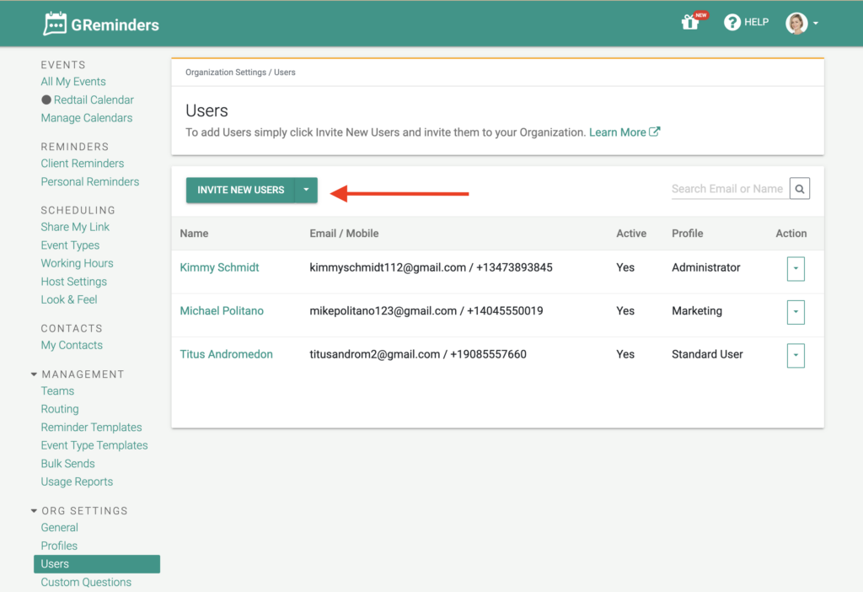Select Profiles under Org Settings
Screen dimensions: 863x592
(x=59, y=546)
